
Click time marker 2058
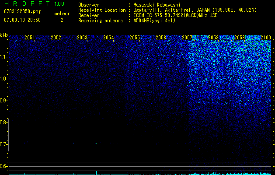point(213,38)
